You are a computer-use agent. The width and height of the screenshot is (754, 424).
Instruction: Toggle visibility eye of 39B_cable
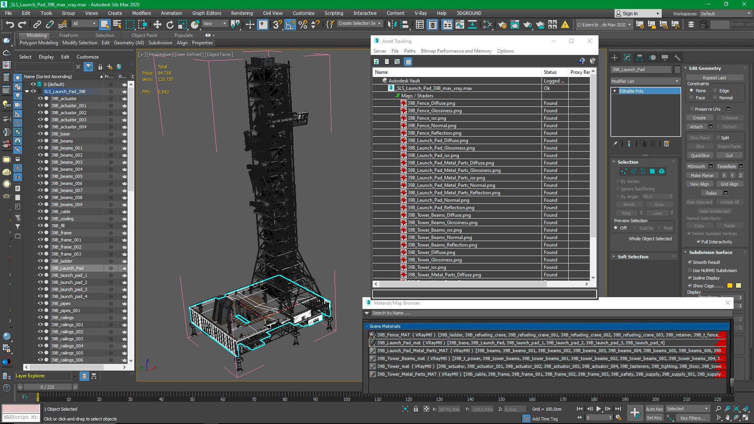[x=40, y=212]
